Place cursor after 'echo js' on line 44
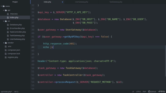 tap(53, 47)
